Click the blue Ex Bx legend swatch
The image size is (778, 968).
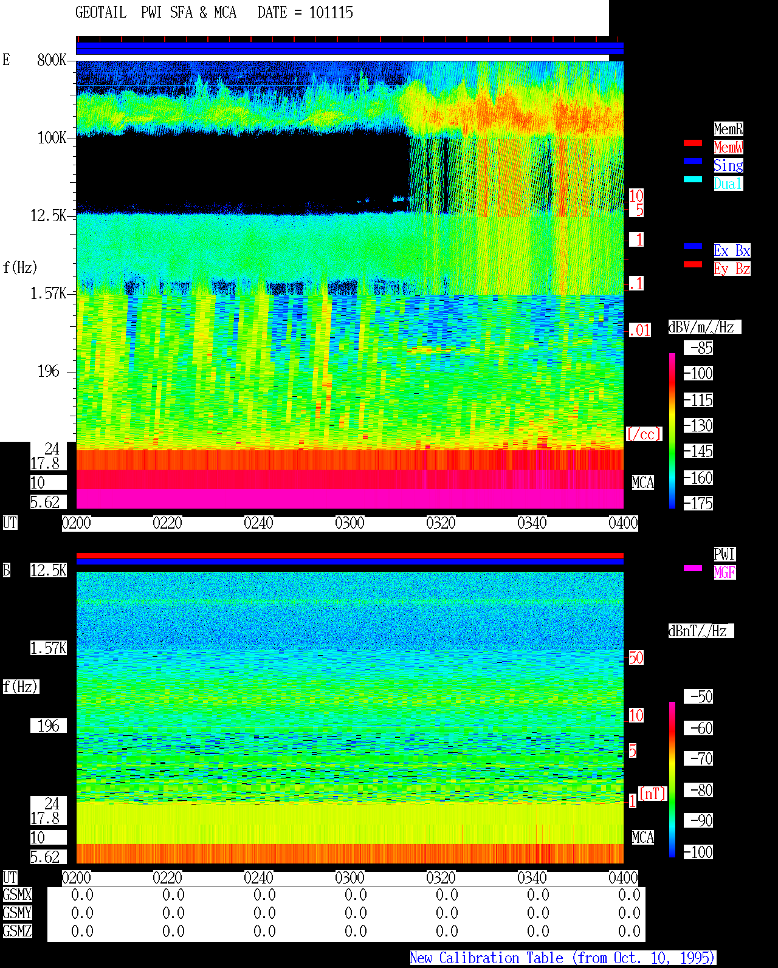pyautogui.click(x=693, y=246)
